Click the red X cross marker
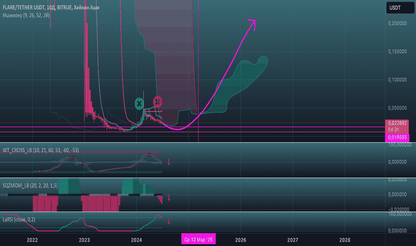This screenshot has height=246, width=416. [158, 102]
